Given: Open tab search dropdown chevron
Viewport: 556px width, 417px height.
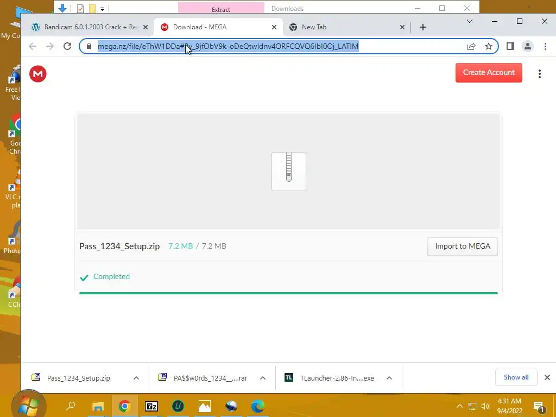Looking at the screenshot, I should click(x=470, y=21).
